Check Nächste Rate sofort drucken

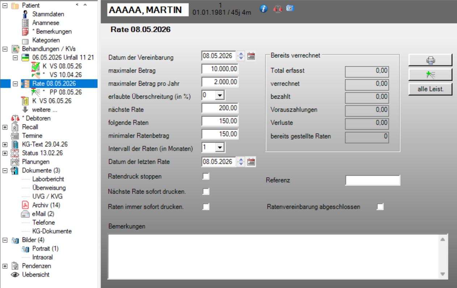(206, 191)
